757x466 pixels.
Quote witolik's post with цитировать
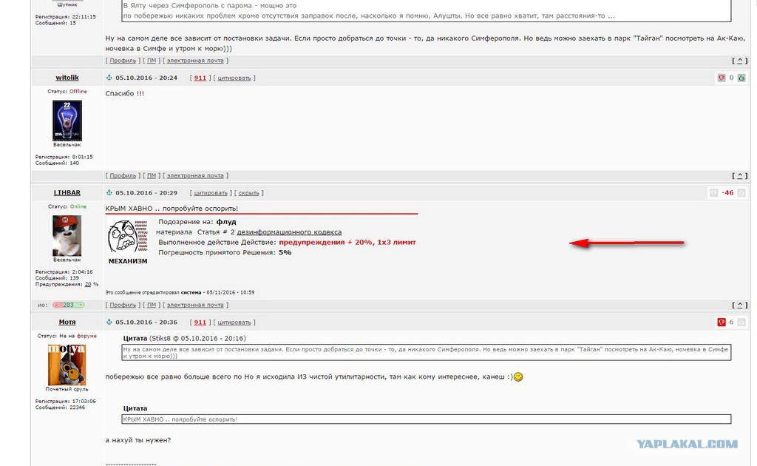pyautogui.click(x=234, y=78)
